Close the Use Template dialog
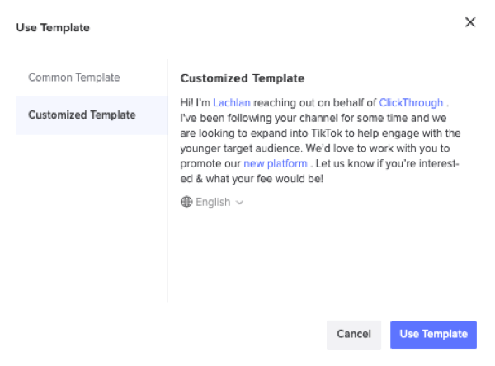This screenshot has height=366, width=495. click(x=470, y=22)
